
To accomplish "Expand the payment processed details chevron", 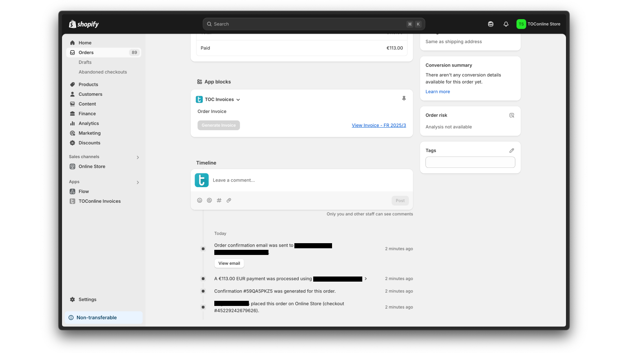I will pos(366,278).
